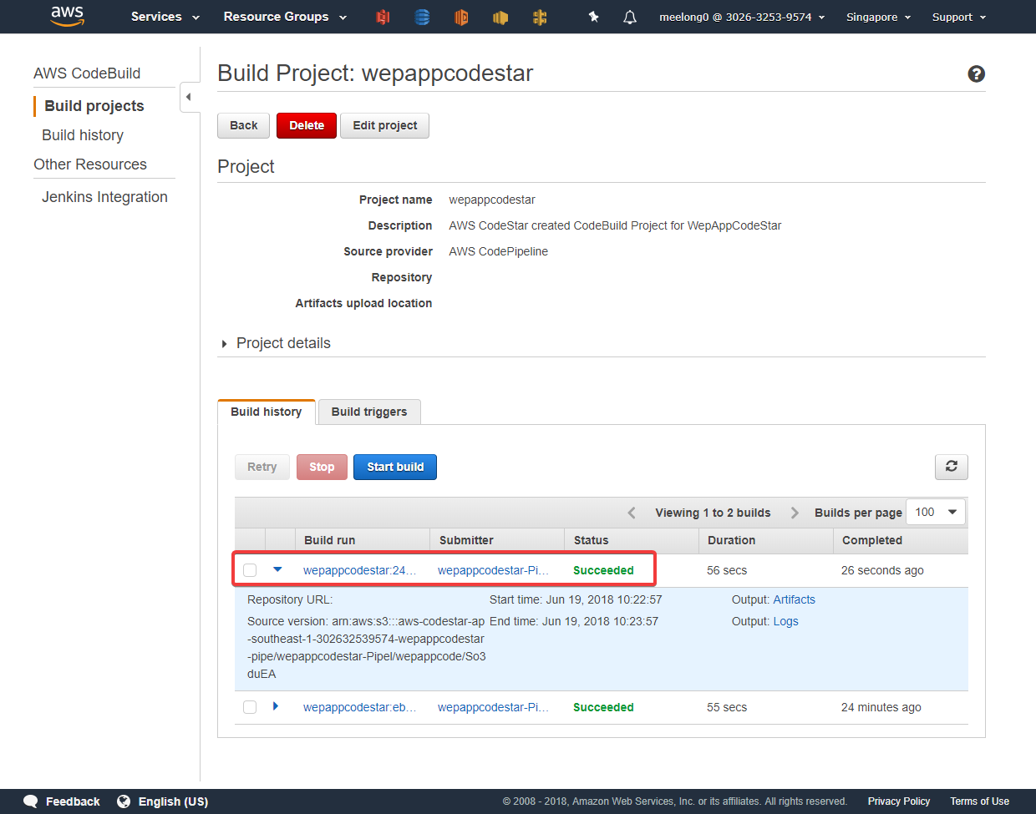Open the Resource Groups dropdown
Viewport: 1036px width, 814px height.
(x=285, y=17)
